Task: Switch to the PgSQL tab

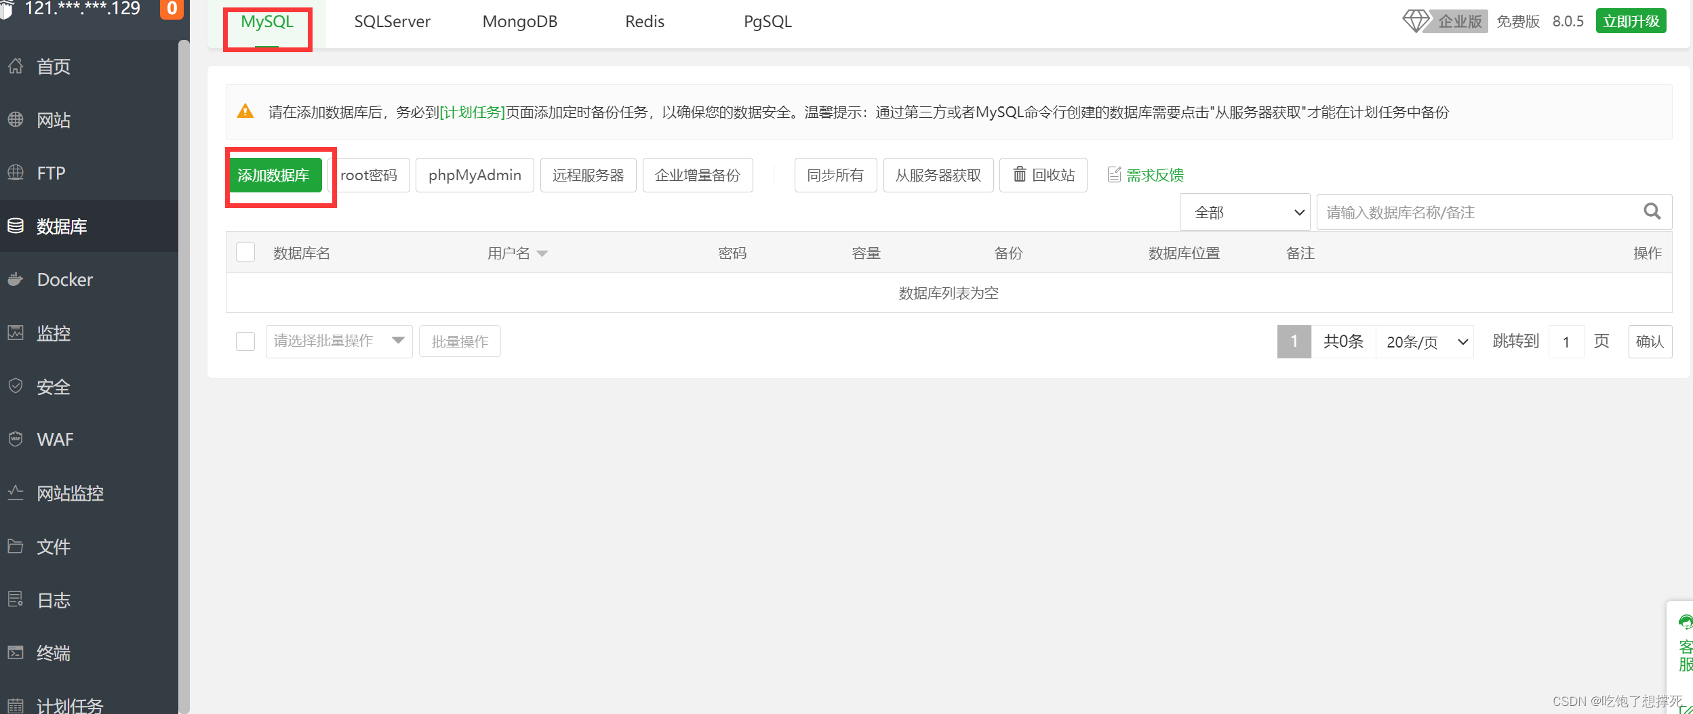Action: (768, 22)
